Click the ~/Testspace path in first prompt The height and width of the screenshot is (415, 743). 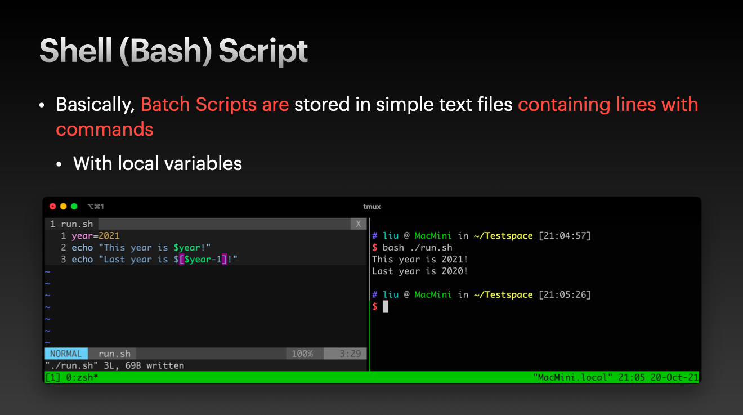[x=503, y=236]
